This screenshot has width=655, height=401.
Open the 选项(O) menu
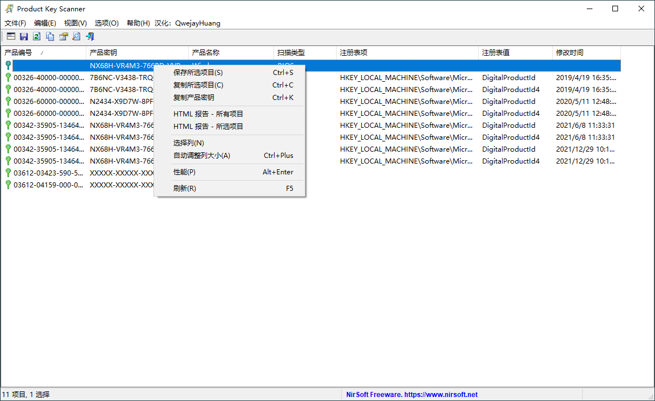[x=106, y=23]
